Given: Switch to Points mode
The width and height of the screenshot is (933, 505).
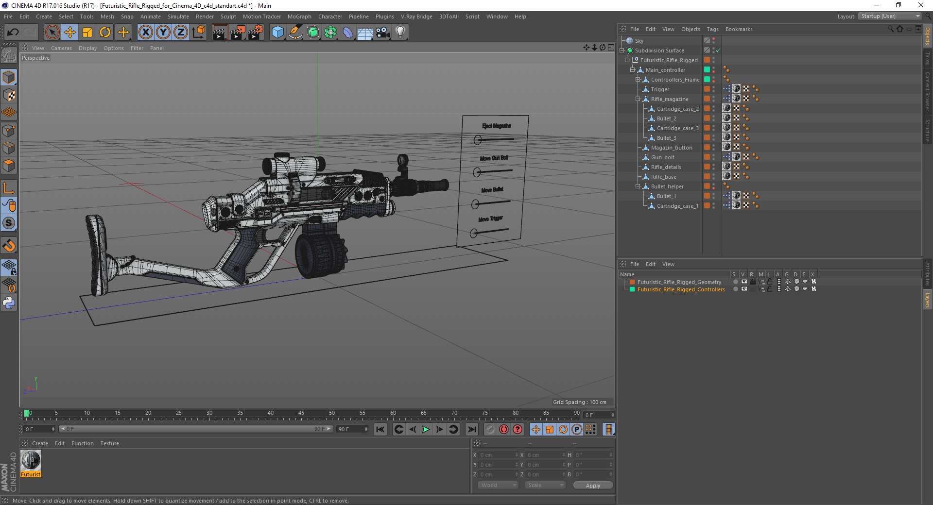Looking at the screenshot, I should pyautogui.click(x=9, y=131).
